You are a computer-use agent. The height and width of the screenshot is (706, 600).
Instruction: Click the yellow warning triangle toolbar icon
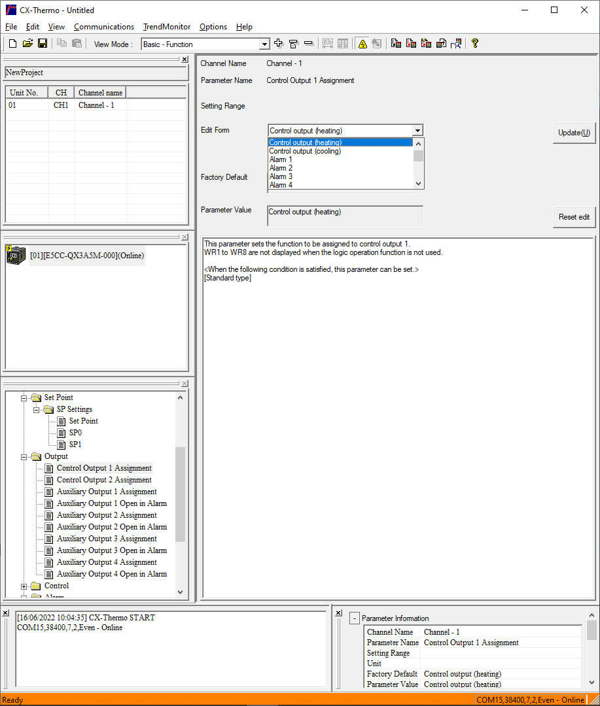click(x=362, y=44)
